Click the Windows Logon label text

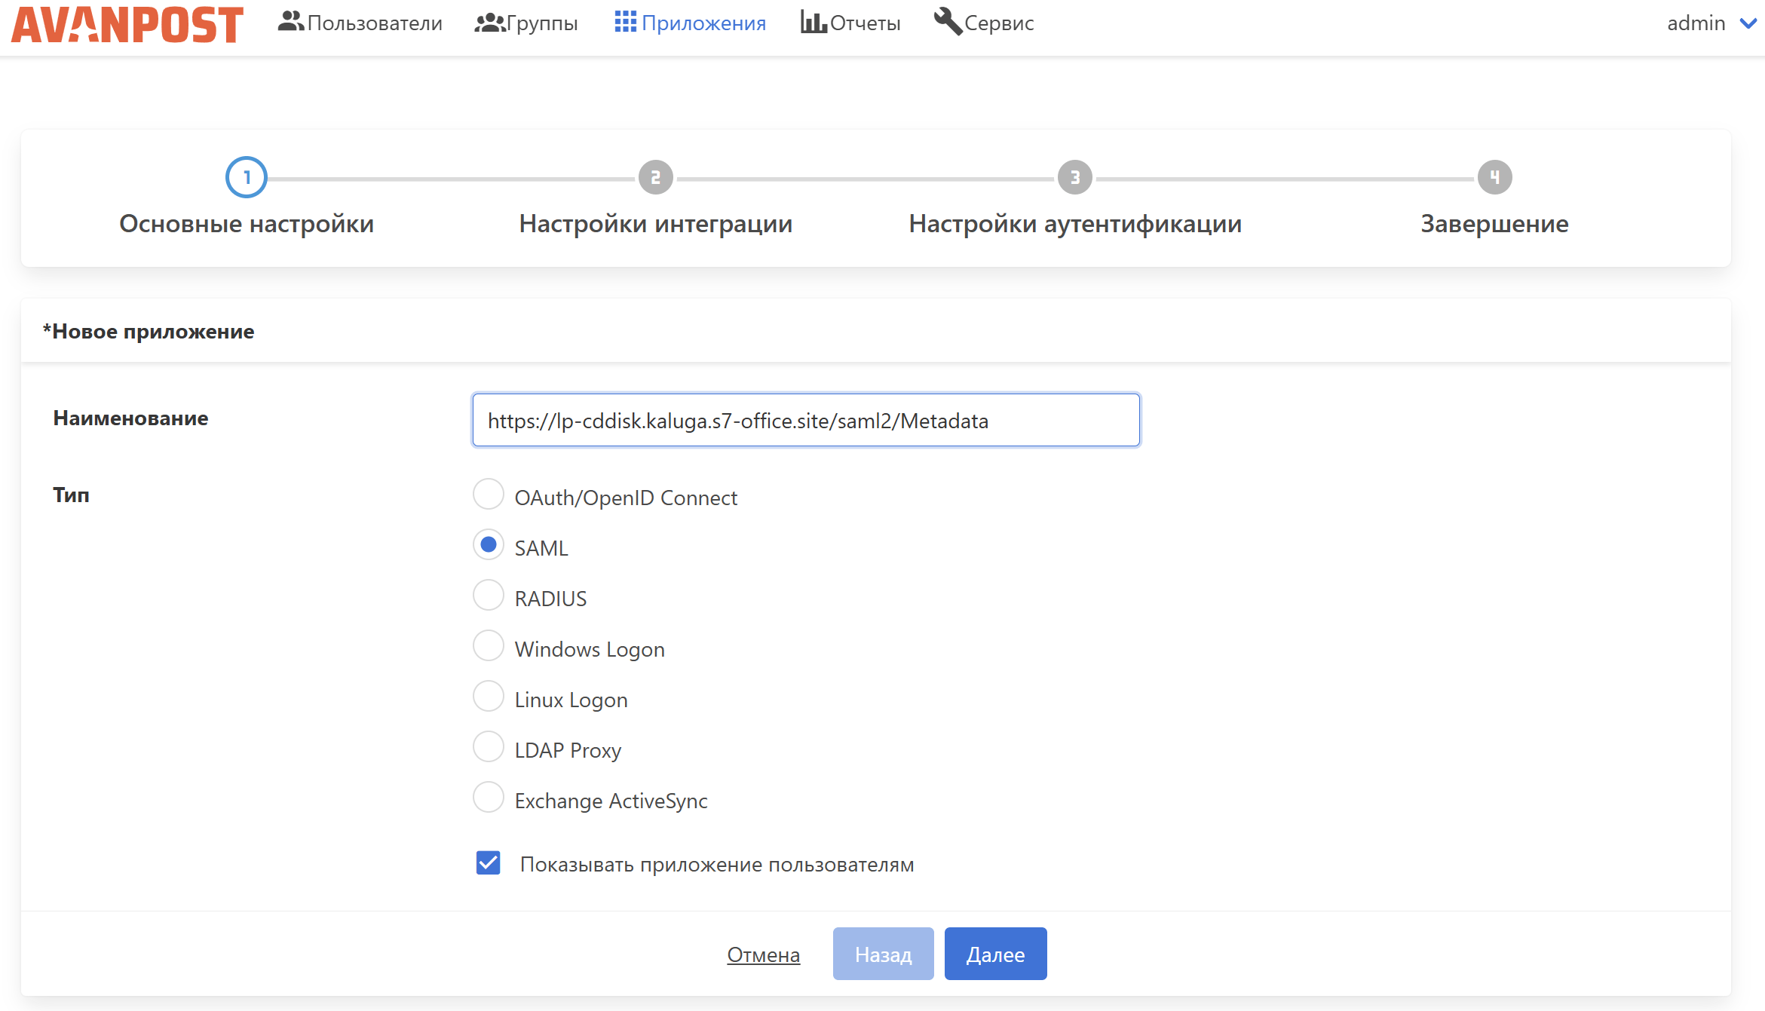[x=590, y=649]
